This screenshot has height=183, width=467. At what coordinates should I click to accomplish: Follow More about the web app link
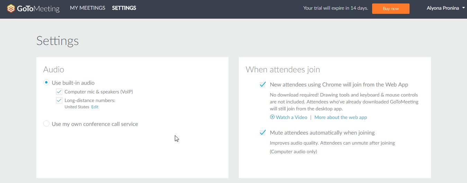pos(341,117)
